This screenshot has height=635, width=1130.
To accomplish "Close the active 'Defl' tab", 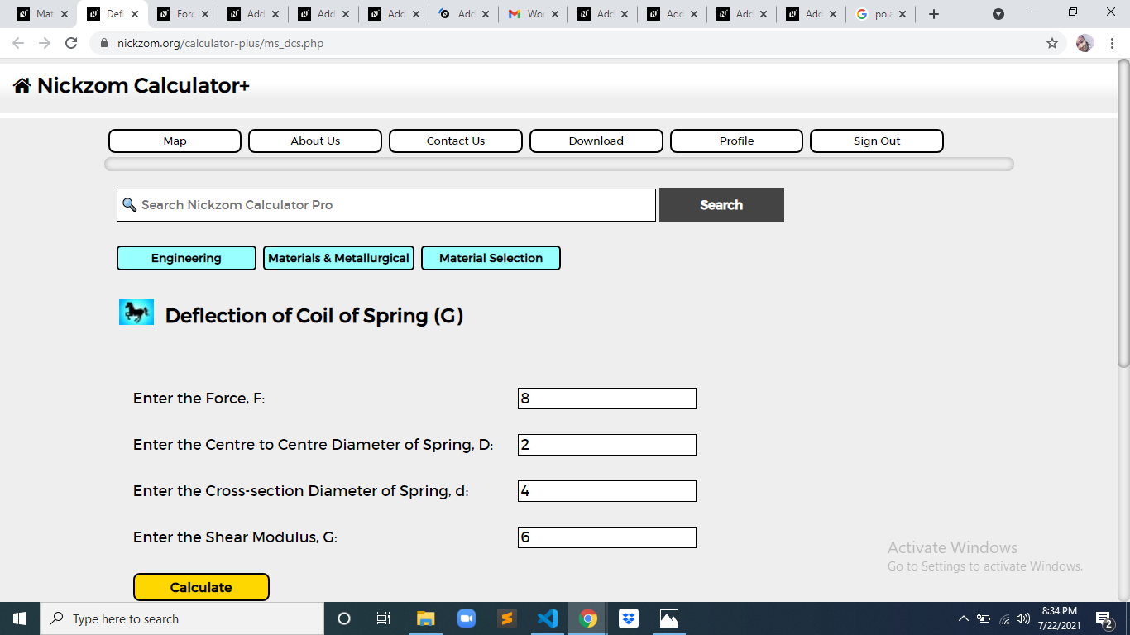I will (135, 14).
